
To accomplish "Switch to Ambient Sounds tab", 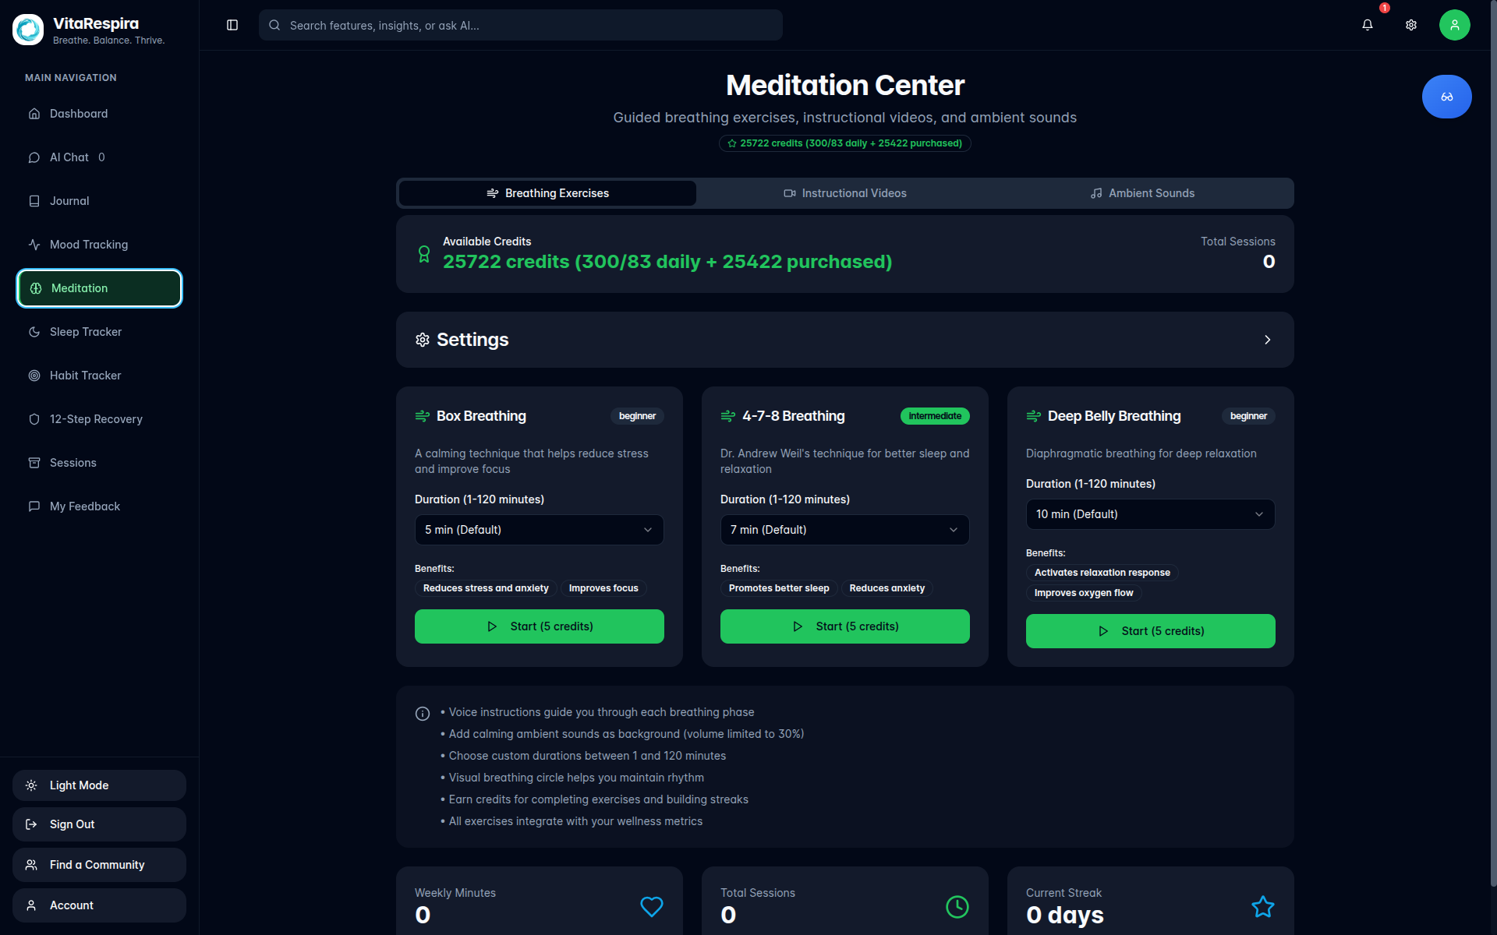I will click(x=1142, y=193).
